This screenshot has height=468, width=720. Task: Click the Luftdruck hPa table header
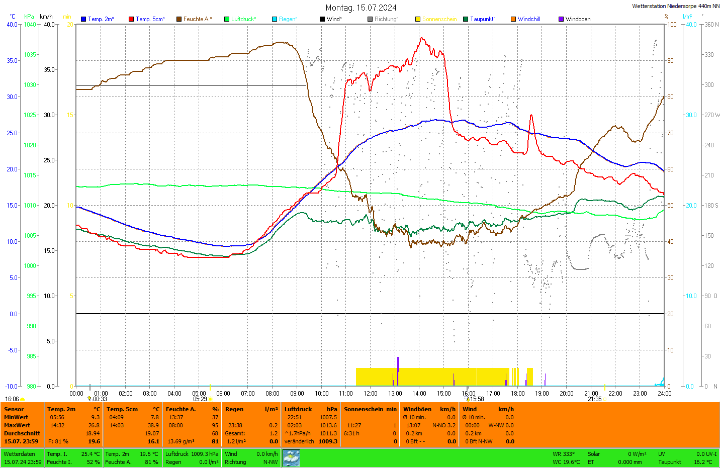pyautogui.click(x=311, y=409)
